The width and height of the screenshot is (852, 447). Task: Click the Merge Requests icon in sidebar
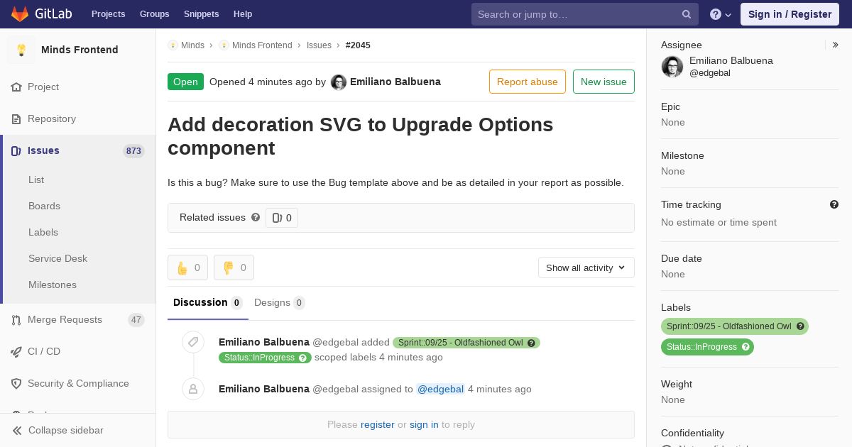point(16,319)
